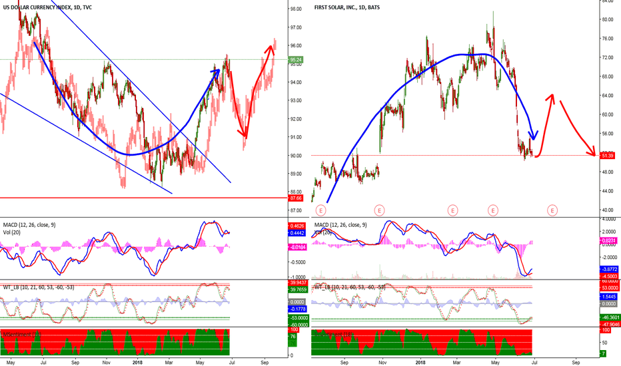
Task: Click the blue -3.8772 MACD value label
Action: point(609,269)
